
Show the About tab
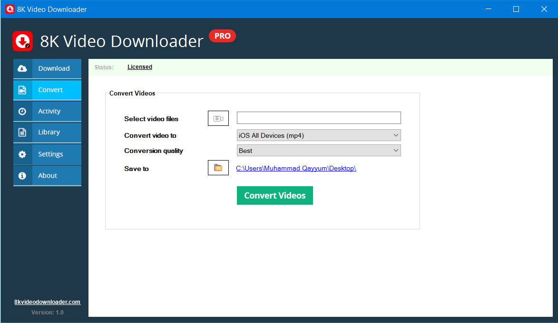click(47, 176)
